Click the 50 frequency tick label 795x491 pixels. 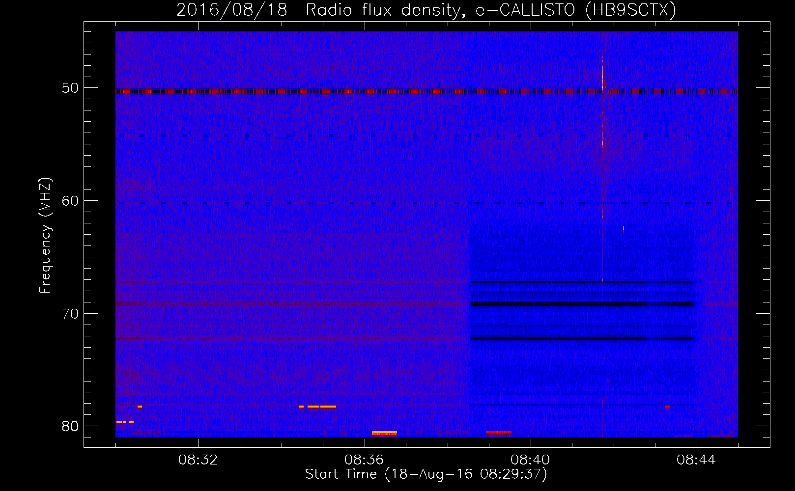coord(70,88)
